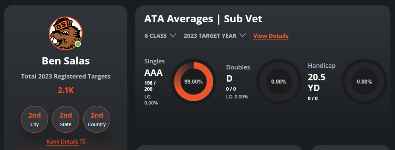Select the 2nd City rank badge
Image resolution: width=395 pixels, height=150 pixels.
pos(34,119)
